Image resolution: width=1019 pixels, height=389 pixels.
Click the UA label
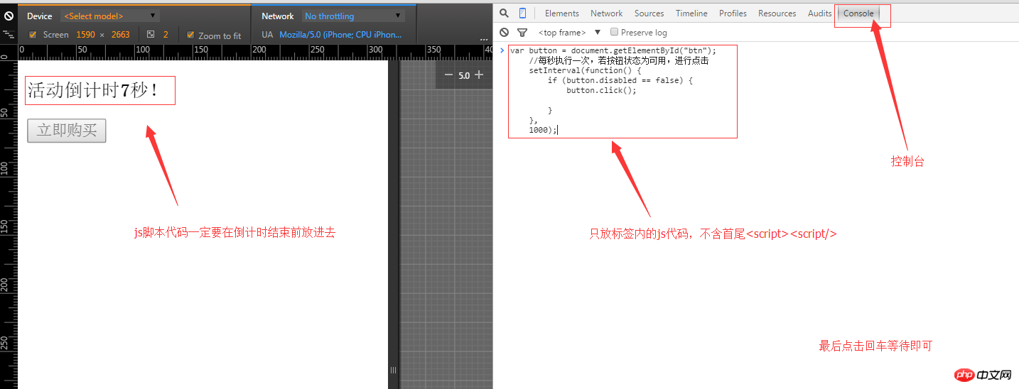point(267,35)
